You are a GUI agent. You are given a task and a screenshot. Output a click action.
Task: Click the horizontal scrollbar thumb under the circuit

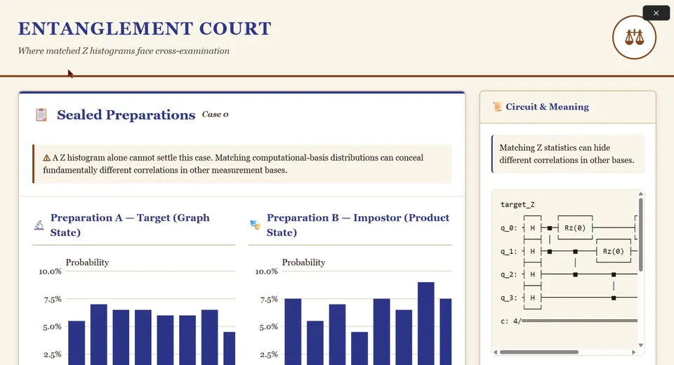(x=539, y=352)
